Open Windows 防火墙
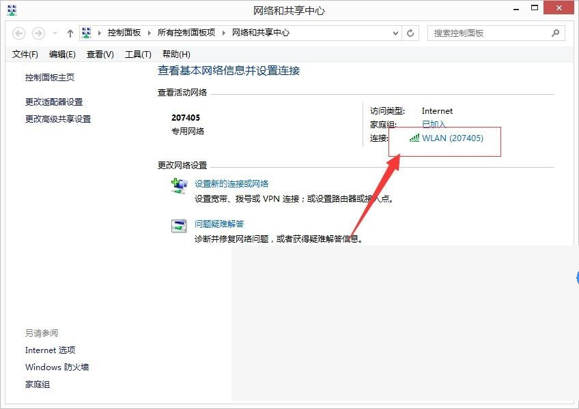The height and width of the screenshot is (409, 579). [57, 367]
